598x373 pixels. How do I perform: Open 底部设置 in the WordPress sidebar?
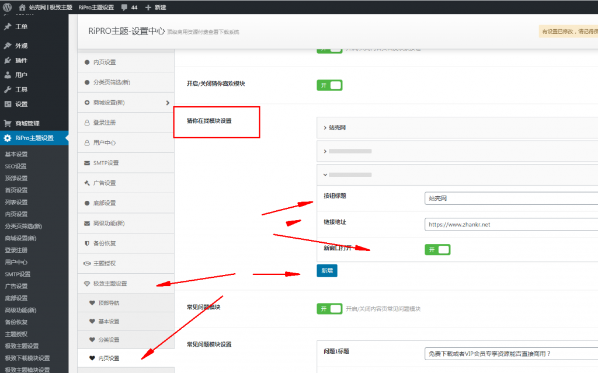16,298
